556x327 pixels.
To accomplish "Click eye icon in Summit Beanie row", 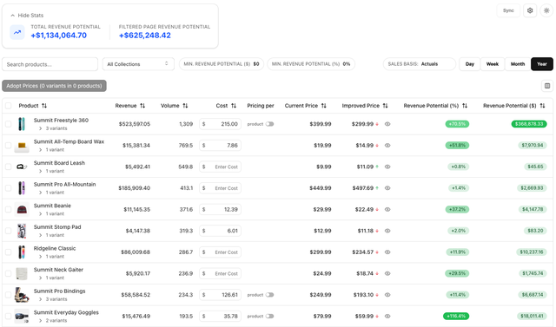I will coord(387,210).
